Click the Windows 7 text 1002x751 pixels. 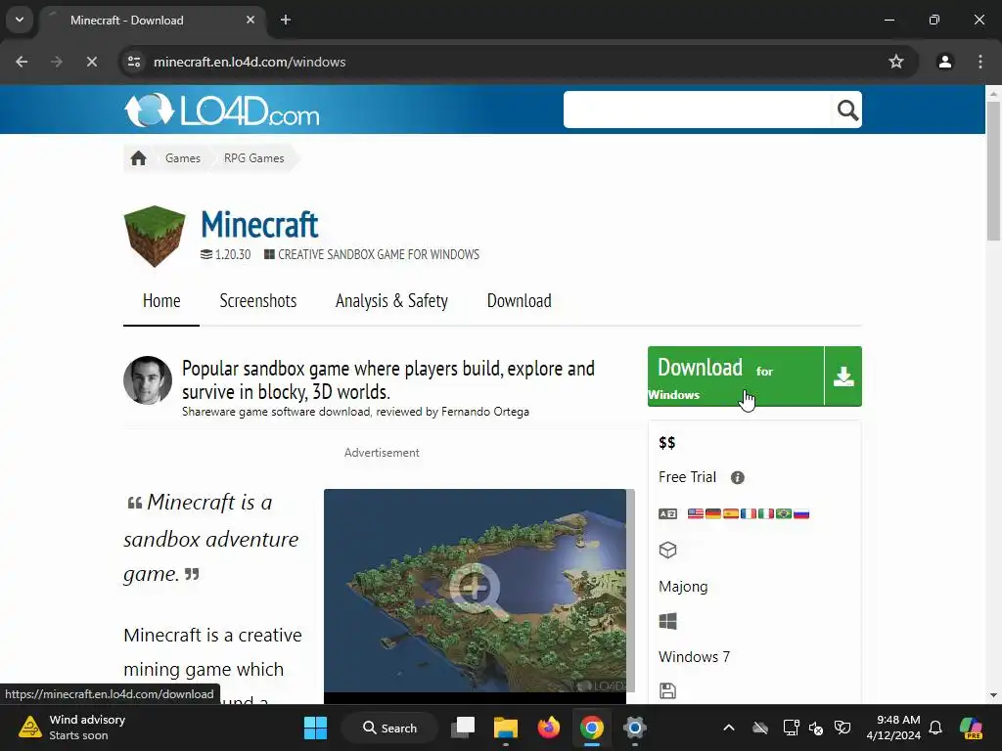694,657
